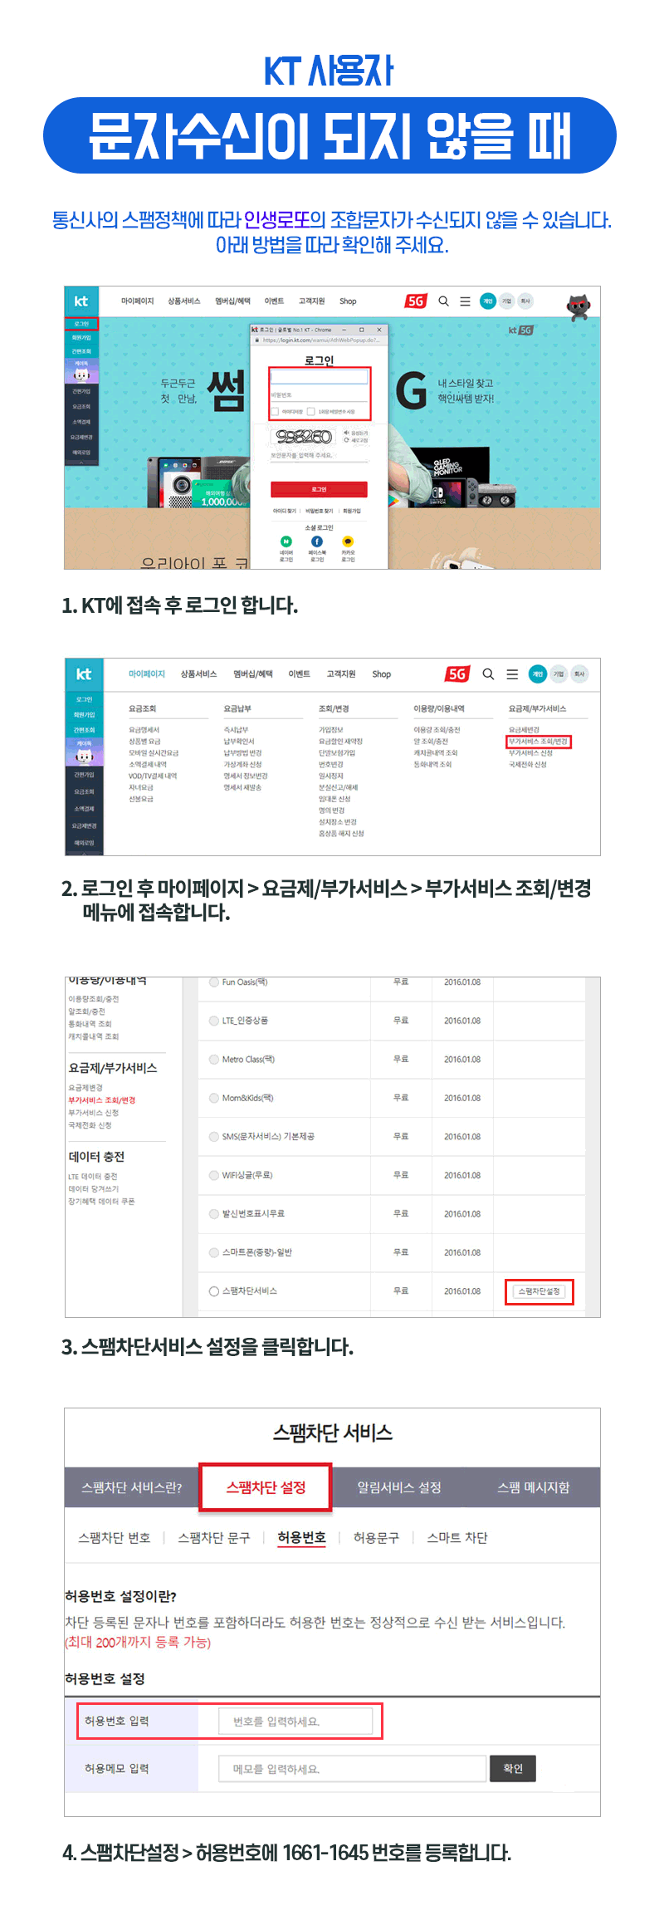This screenshot has width=664, height=1915.
Task: Check the 1회용 비밀번호 사용 checkbox
Action: click(x=311, y=411)
